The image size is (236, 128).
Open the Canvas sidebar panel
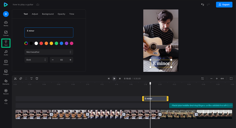[x=6, y=33]
